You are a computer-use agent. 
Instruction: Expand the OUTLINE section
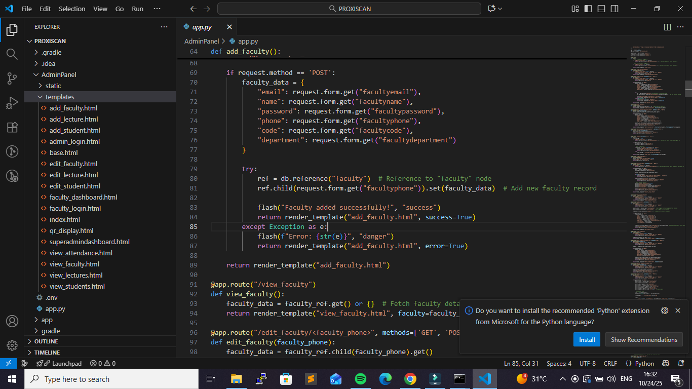(46, 341)
